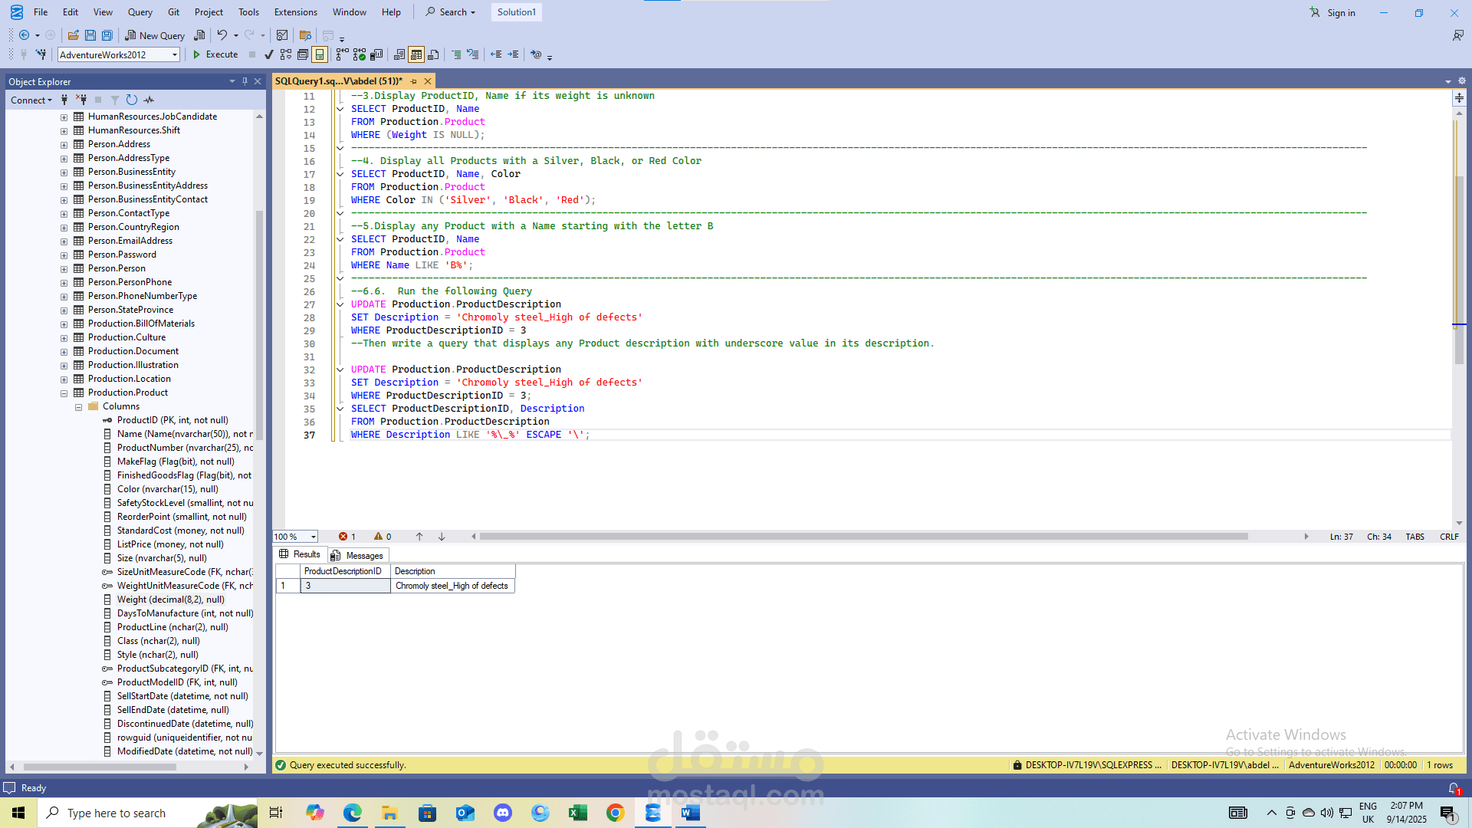Click the Comment Out Selected Lines icon

tap(457, 54)
